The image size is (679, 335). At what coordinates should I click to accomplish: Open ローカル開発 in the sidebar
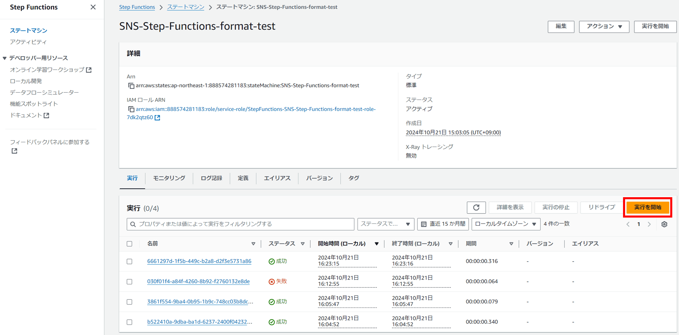(x=26, y=81)
